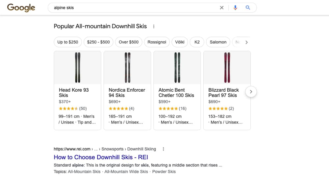Image resolution: width=329 pixels, height=184 pixels.
Task: Open three-dot menu next to REI result URL
Action: (163, 149)
